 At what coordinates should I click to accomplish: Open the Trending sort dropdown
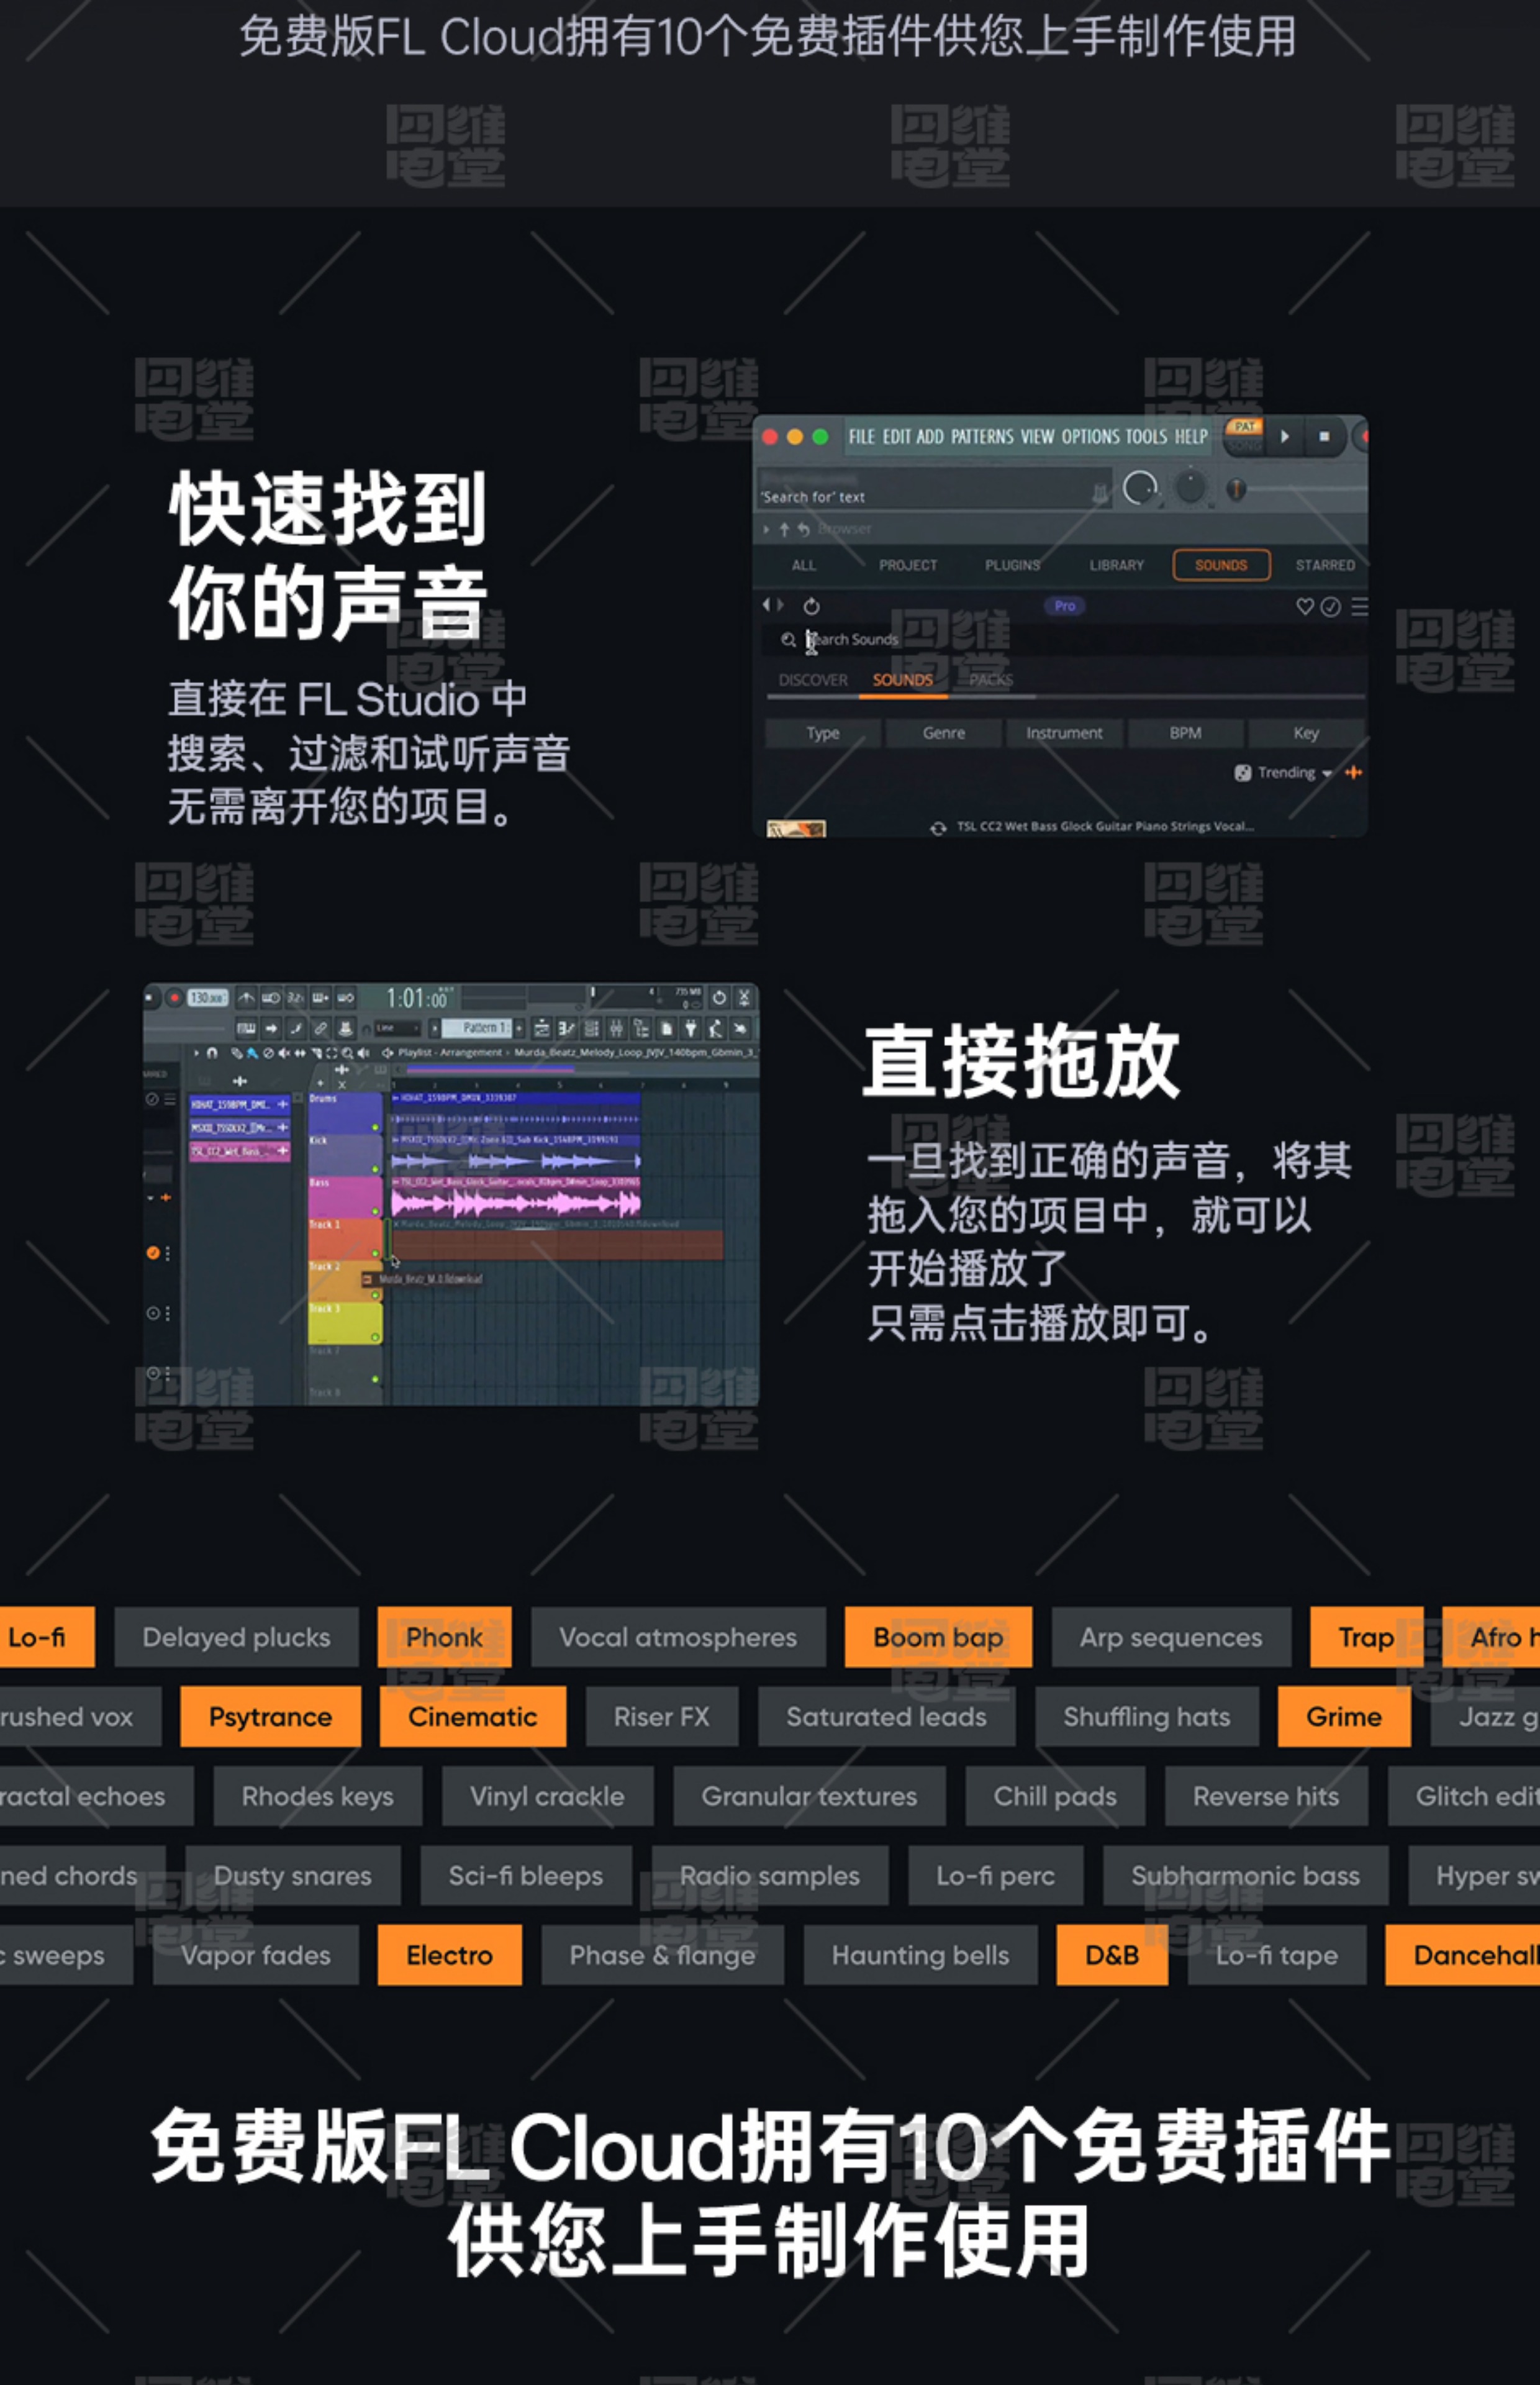click(1295, 772)
